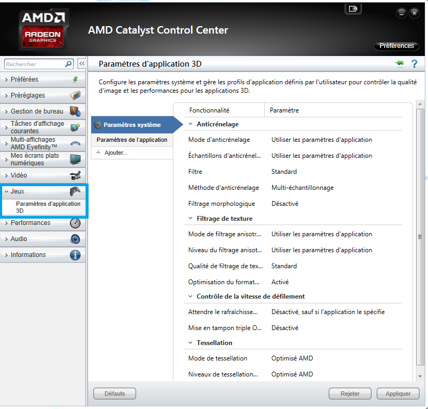Image resolution: width=428 pixels, height=409 pixels.
Task: Open Paramètres d'application 3D under Jeux
Action: 47,207
